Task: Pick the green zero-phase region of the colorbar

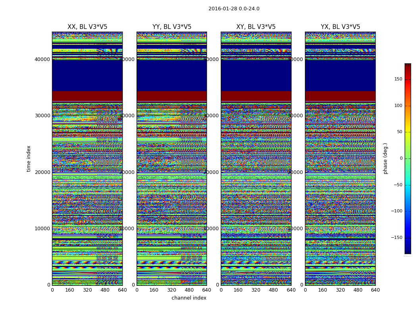Action: coord(407,158)
